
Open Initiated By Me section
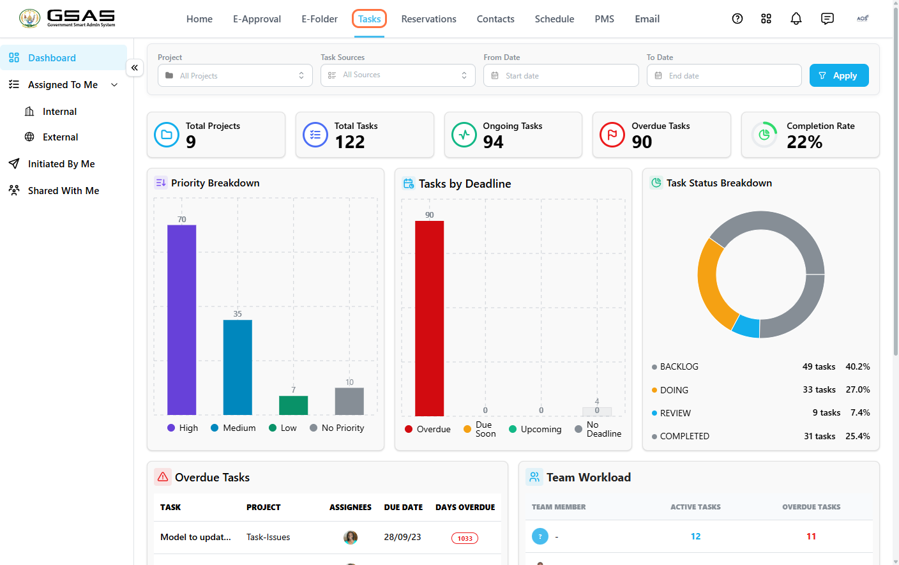61,163
